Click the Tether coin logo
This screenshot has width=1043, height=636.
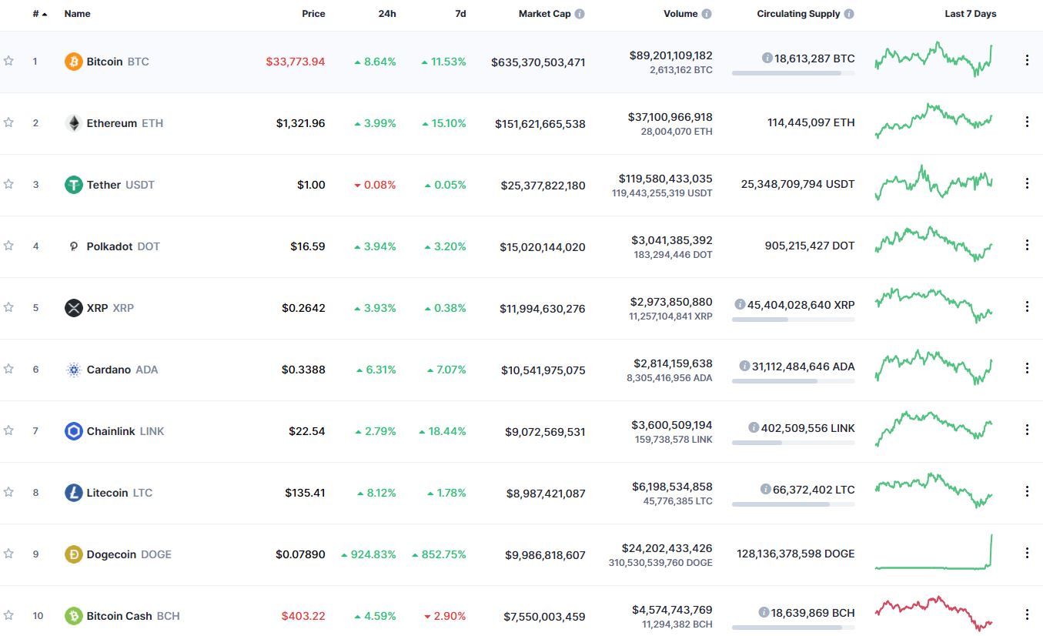(73, 185)
